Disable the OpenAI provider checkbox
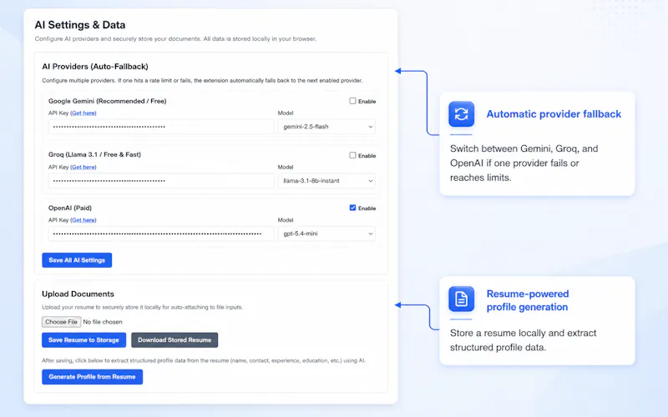The height and width of the screenshot is (417, 668). pos(352,208)
